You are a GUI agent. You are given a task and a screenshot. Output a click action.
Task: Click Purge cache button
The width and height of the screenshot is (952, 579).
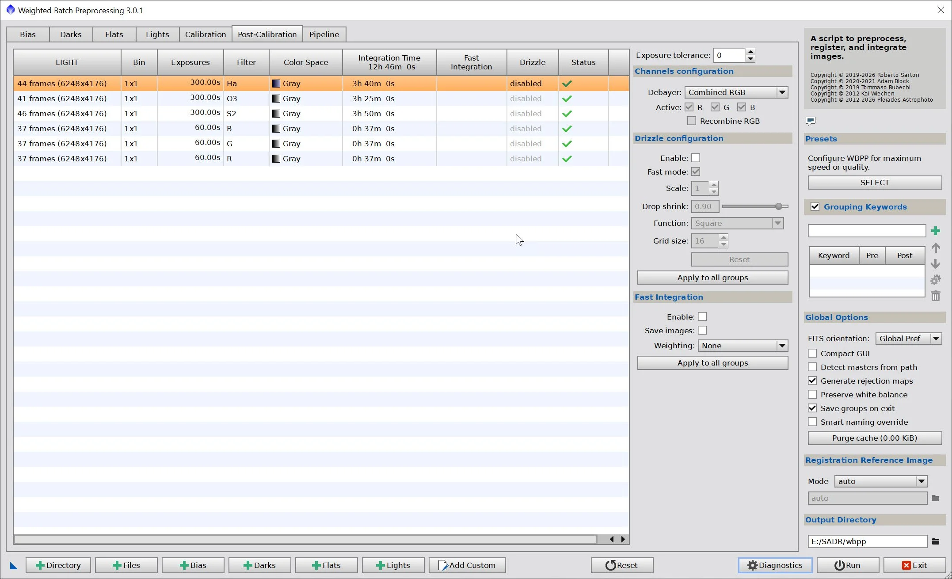[875, 438]
